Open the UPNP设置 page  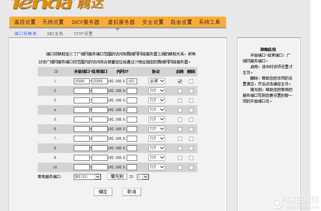[83, 33]
